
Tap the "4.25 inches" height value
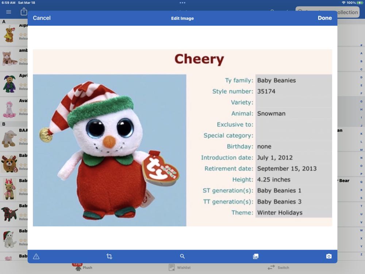click(x=274, y=180)
